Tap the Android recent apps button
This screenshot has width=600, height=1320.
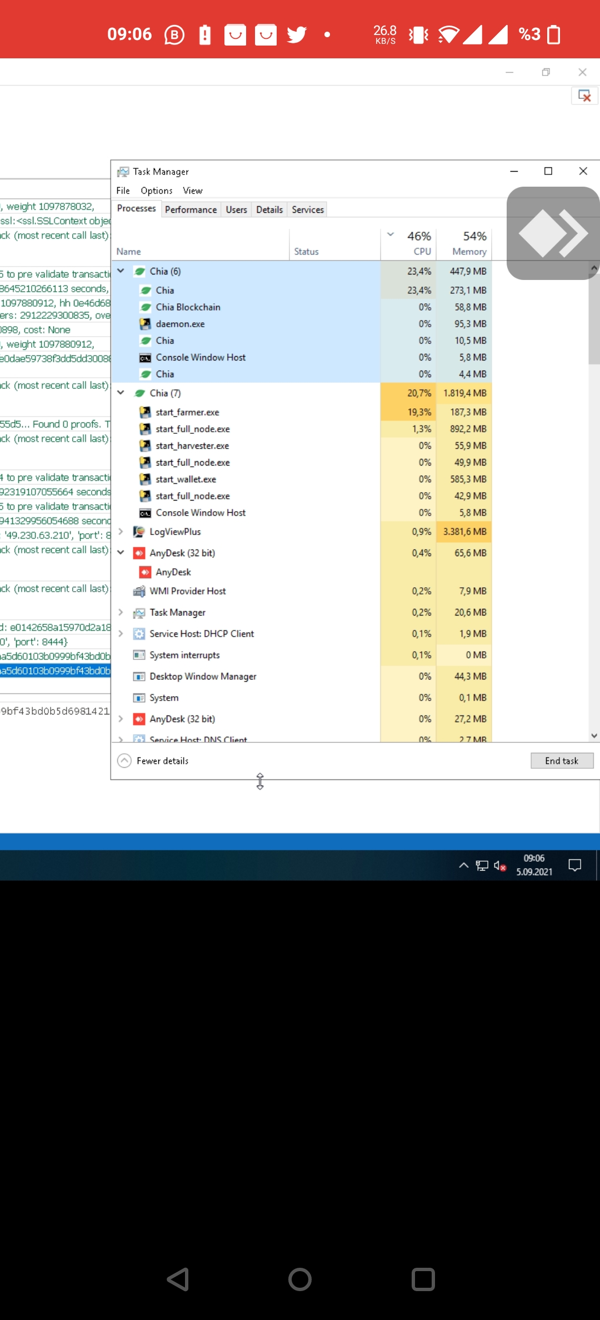pos(423,1279)
